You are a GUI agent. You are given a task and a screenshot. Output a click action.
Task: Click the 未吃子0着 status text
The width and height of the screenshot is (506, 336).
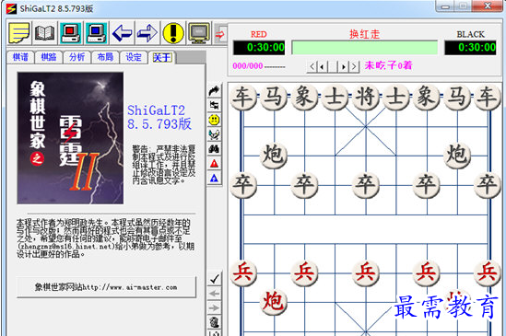pyautogui.click(x=389, y=65)
